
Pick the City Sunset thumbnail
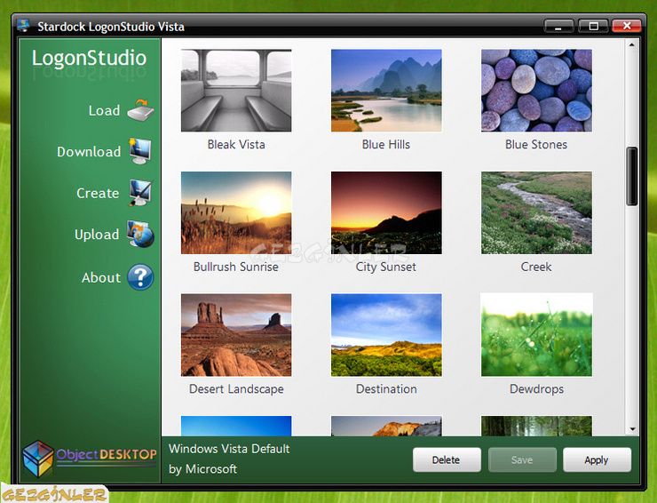(386, 212)
